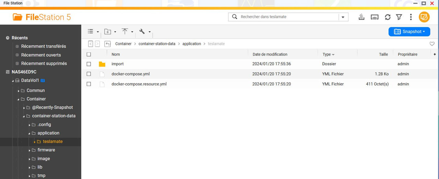
Task: Click the snapshot badge beside DataVol1
Action: (x=43, y=81)
